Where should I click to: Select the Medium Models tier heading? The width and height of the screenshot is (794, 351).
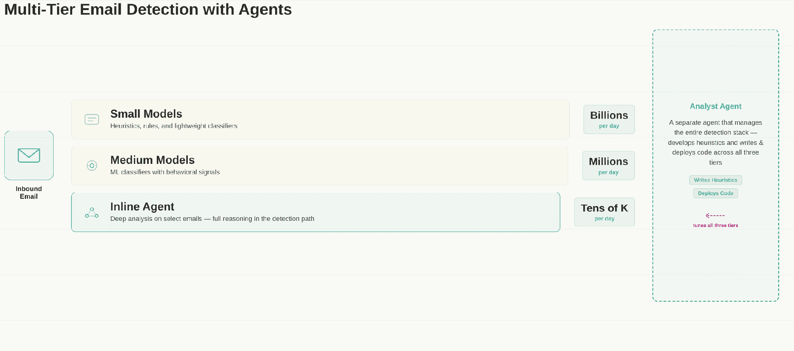point(153,160)
